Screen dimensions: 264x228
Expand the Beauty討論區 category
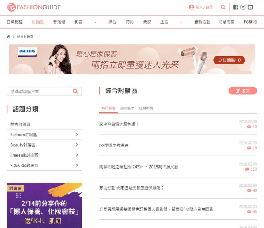pyautogui.click(x=77, y=145)
